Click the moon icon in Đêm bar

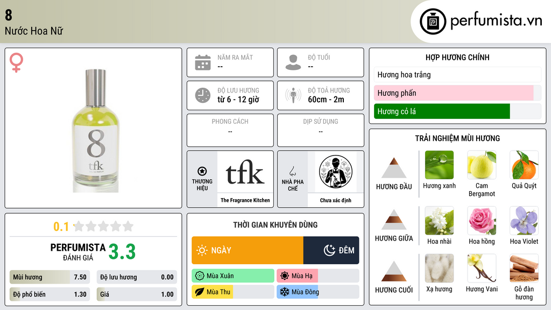(329, 250)
